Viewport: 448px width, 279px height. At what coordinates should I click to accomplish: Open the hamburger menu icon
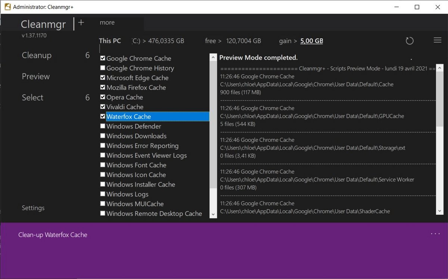438,40
